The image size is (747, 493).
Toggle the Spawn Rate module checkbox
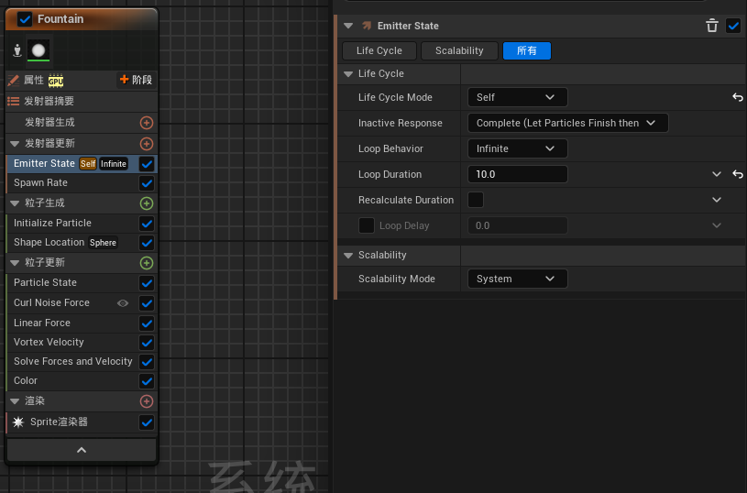coord(147,183)
